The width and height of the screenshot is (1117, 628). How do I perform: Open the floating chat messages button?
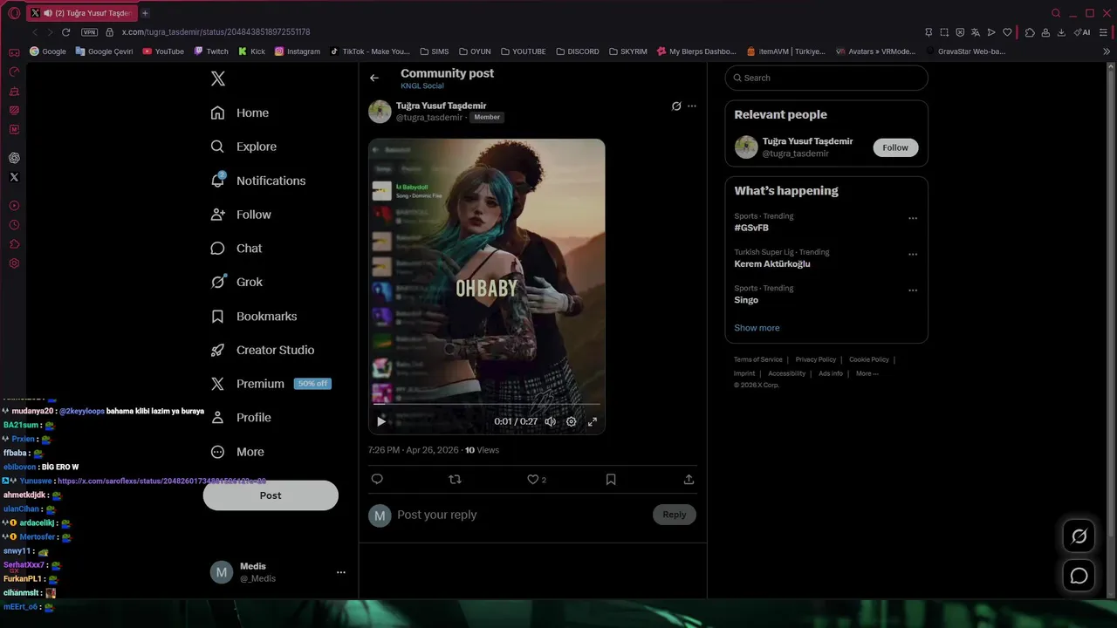(1079, 576)
